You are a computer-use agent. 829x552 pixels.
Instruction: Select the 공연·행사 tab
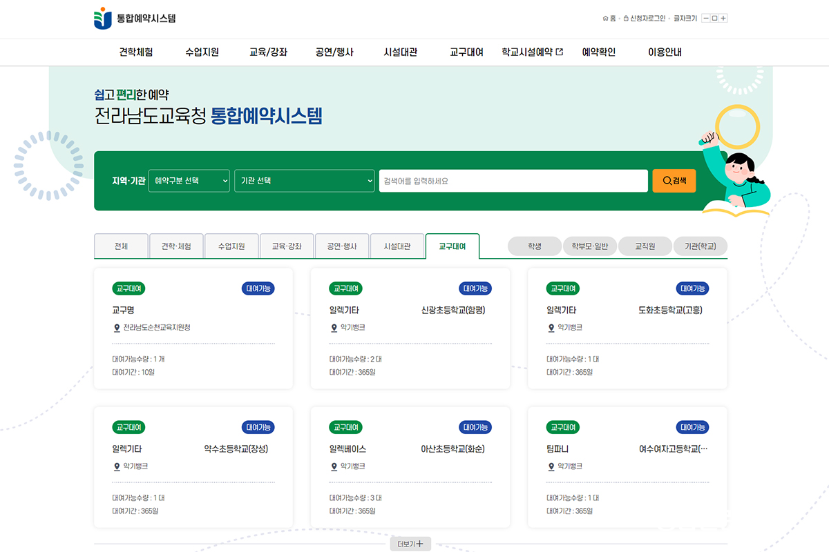coord(342,246)
